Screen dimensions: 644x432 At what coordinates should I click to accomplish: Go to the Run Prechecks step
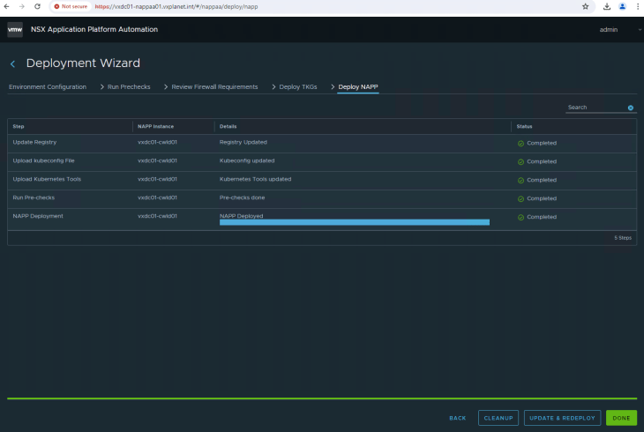pyautogui.click(x=128, y=87)
